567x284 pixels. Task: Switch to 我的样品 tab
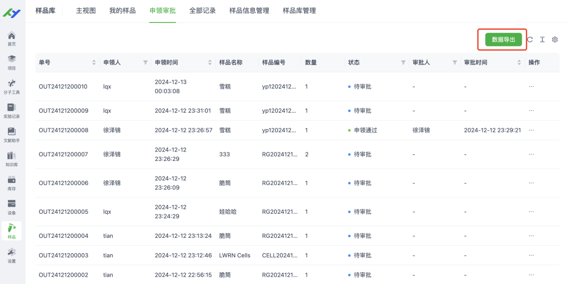[122, 11]
